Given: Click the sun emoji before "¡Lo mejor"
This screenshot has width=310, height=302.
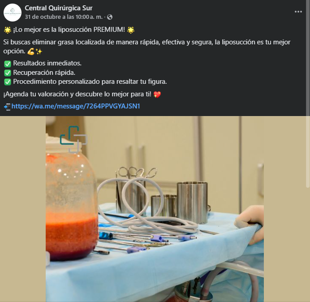Looking at the screenshot, I should pos(7,30).
